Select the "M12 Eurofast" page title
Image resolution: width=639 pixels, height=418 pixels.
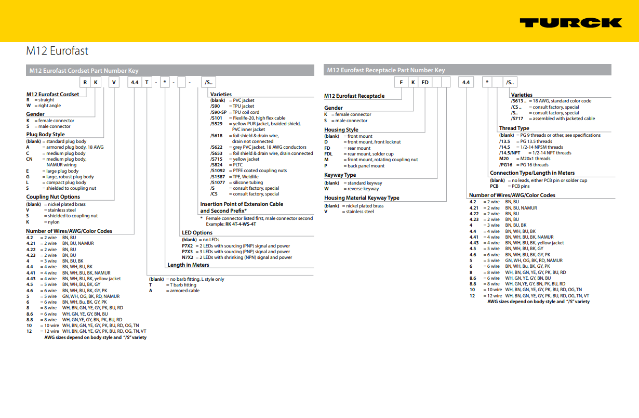57,51
